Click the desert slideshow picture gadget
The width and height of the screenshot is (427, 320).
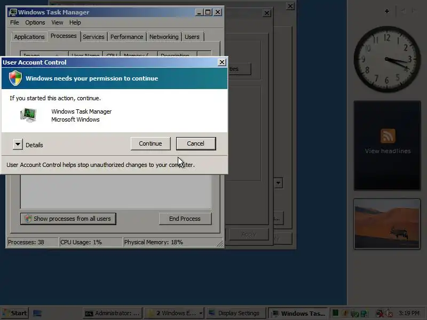point(387,223)
